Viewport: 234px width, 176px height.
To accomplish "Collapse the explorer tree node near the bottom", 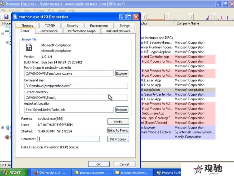I will point(2,127).
